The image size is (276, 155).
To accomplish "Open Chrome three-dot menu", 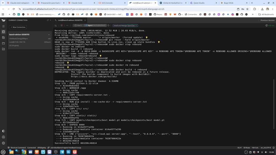I will click(x=273, y=9).
